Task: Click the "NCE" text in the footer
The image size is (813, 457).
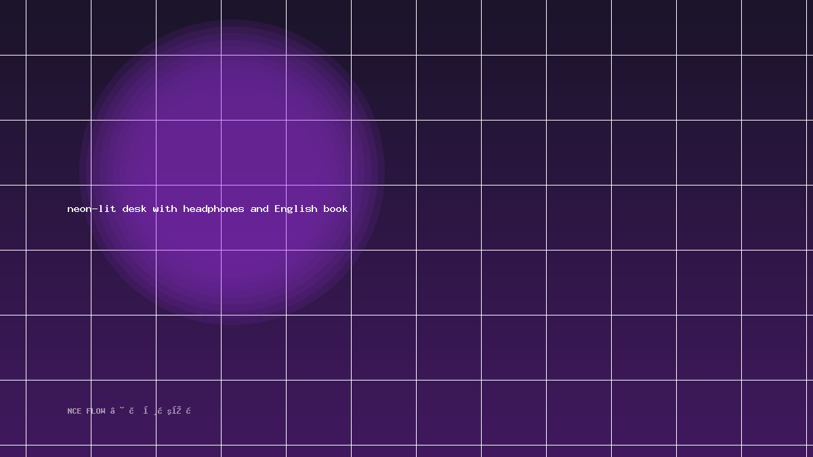Action: point(75,411)
